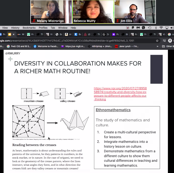The image size is (174, 173).
Task: Click 'Create a multi-cultural perspective' list item
Action: [x=130, y=135]
